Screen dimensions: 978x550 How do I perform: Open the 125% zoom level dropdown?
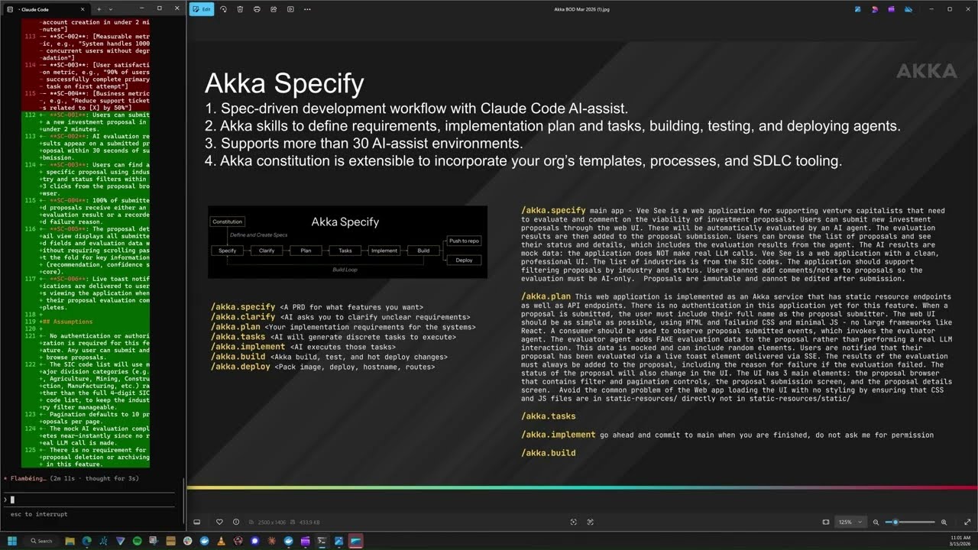tap(850, 522)
